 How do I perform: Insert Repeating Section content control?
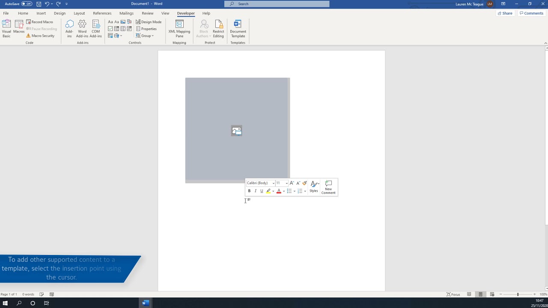[110, 36]
